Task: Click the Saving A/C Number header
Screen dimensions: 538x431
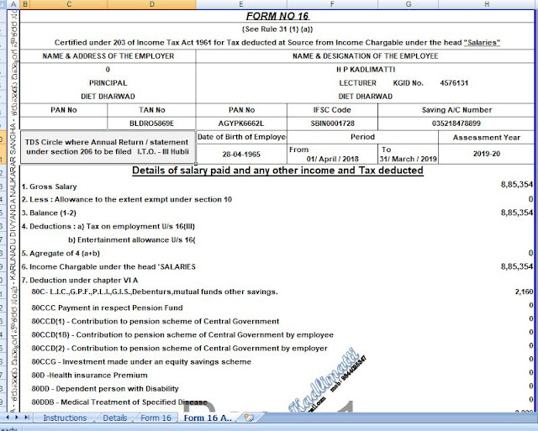Action: [456, 110]
